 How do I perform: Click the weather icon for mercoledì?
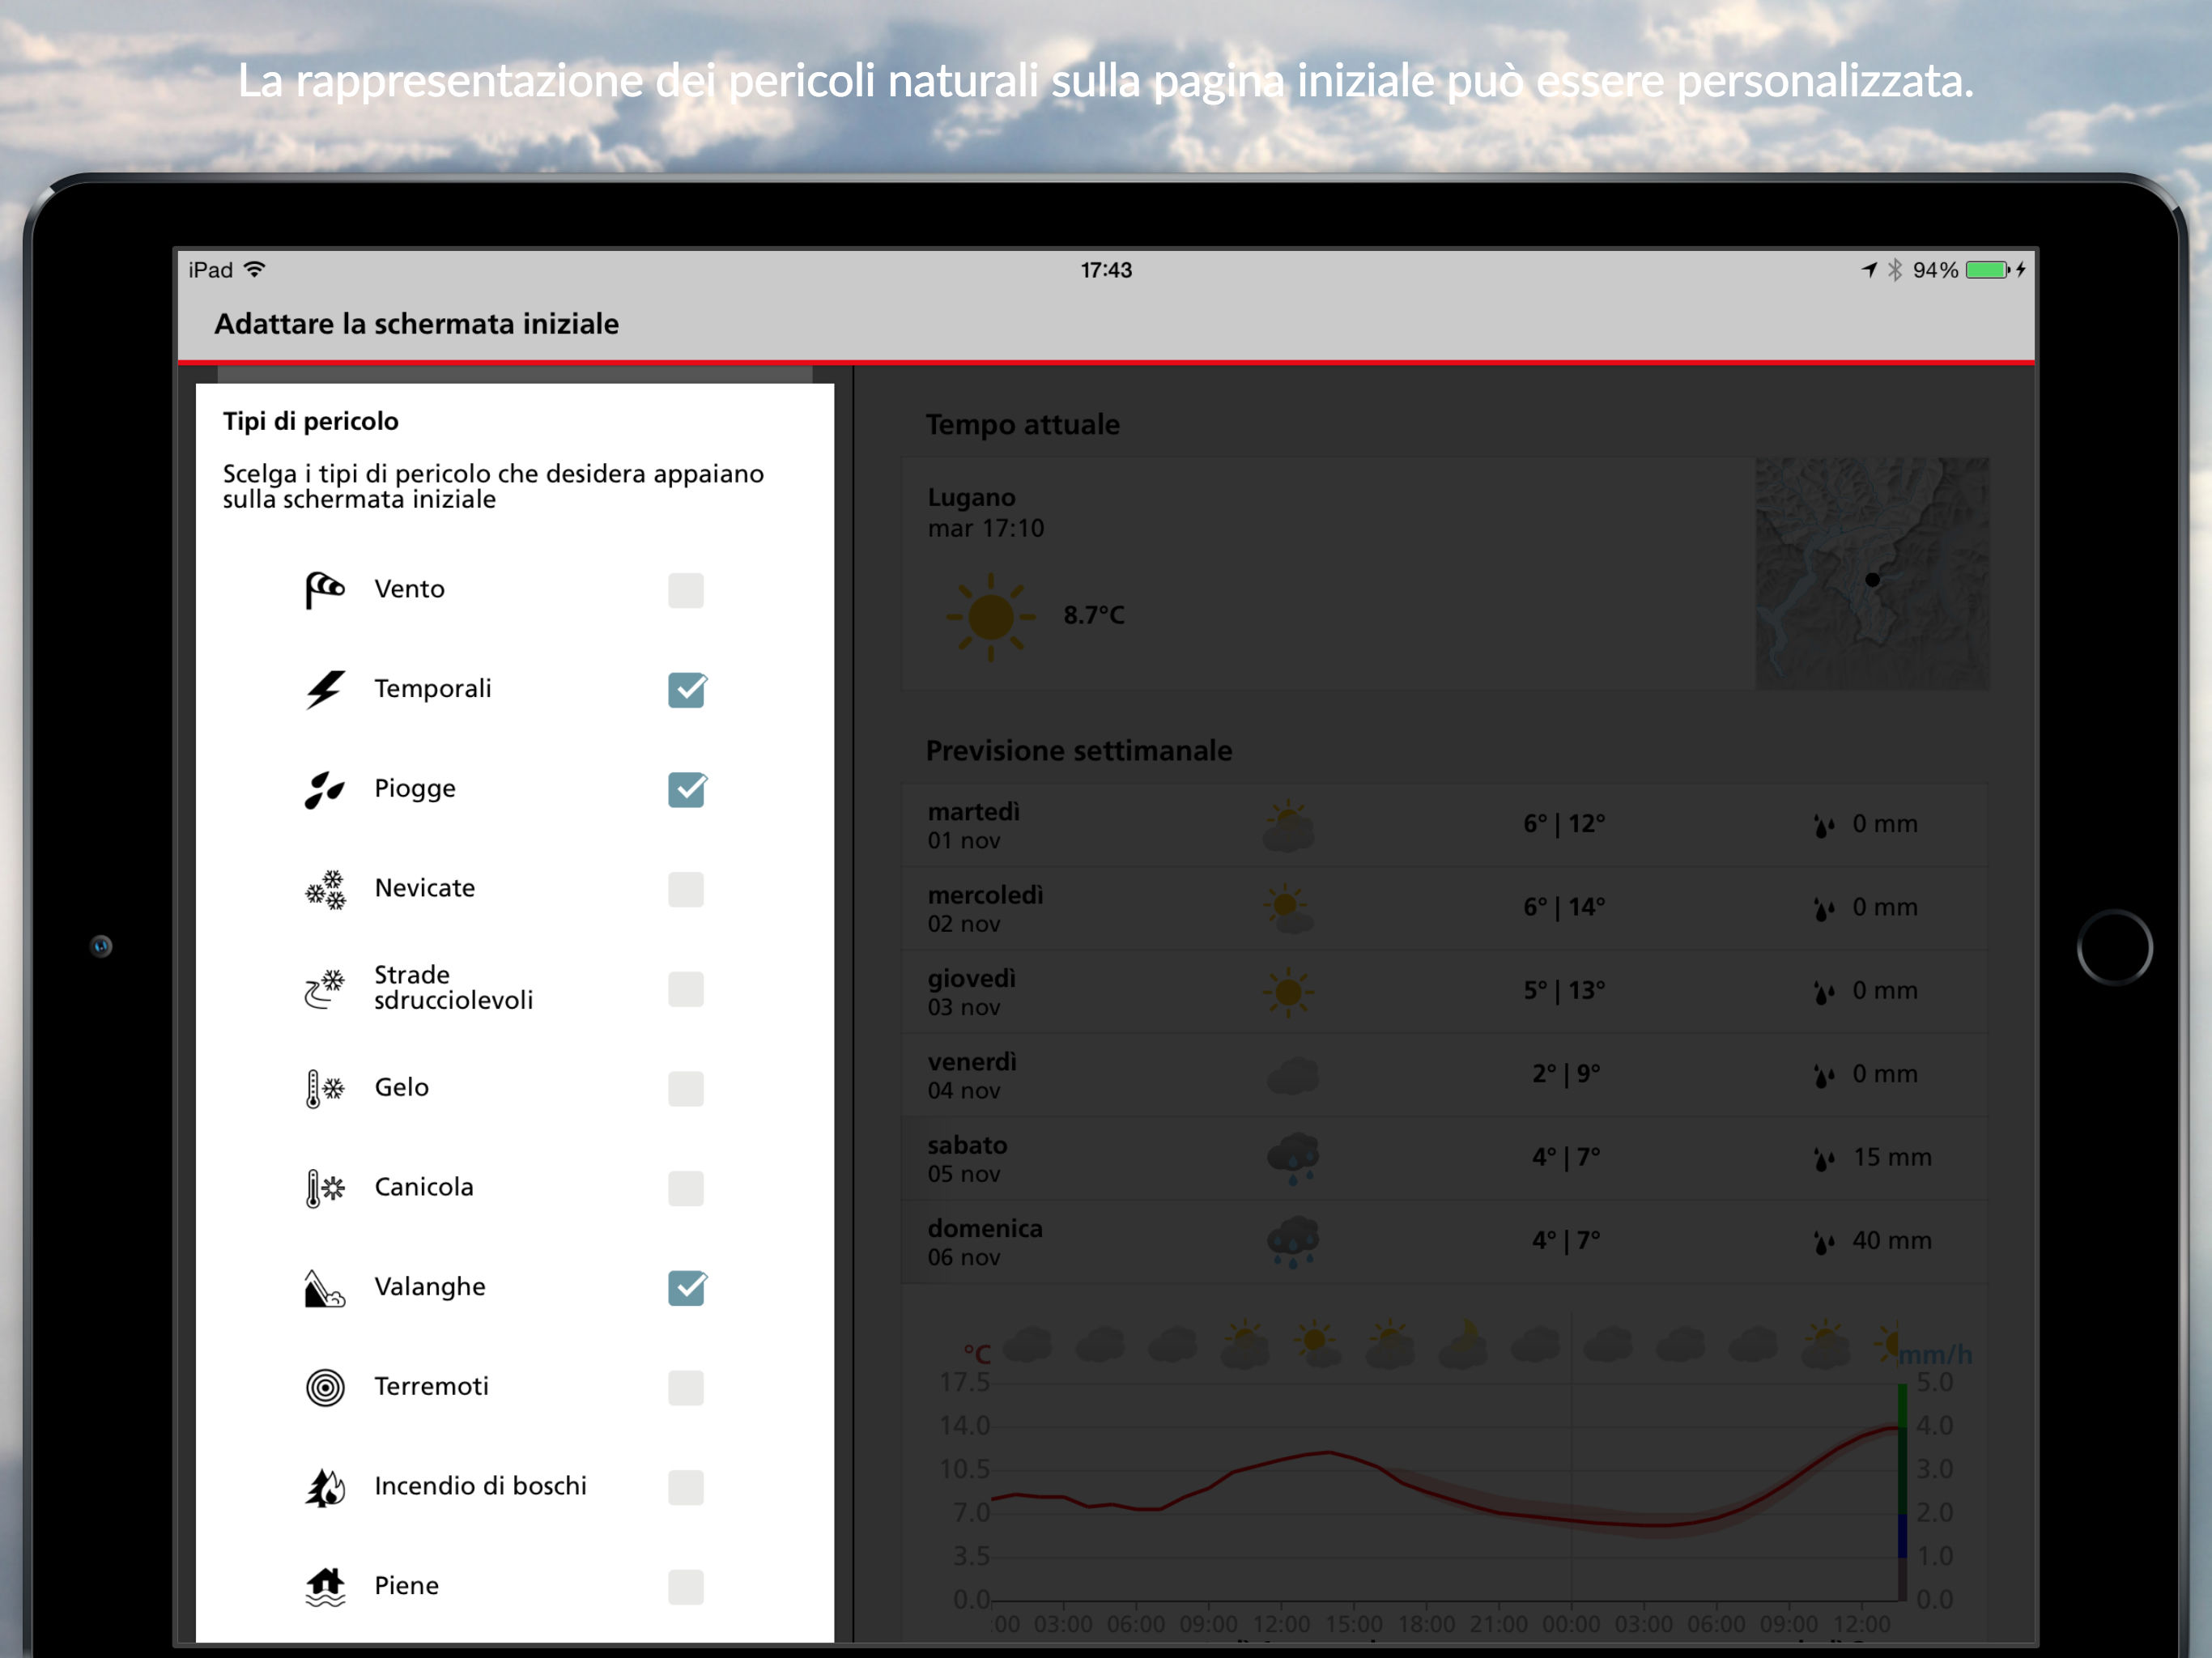(1289, 908)
